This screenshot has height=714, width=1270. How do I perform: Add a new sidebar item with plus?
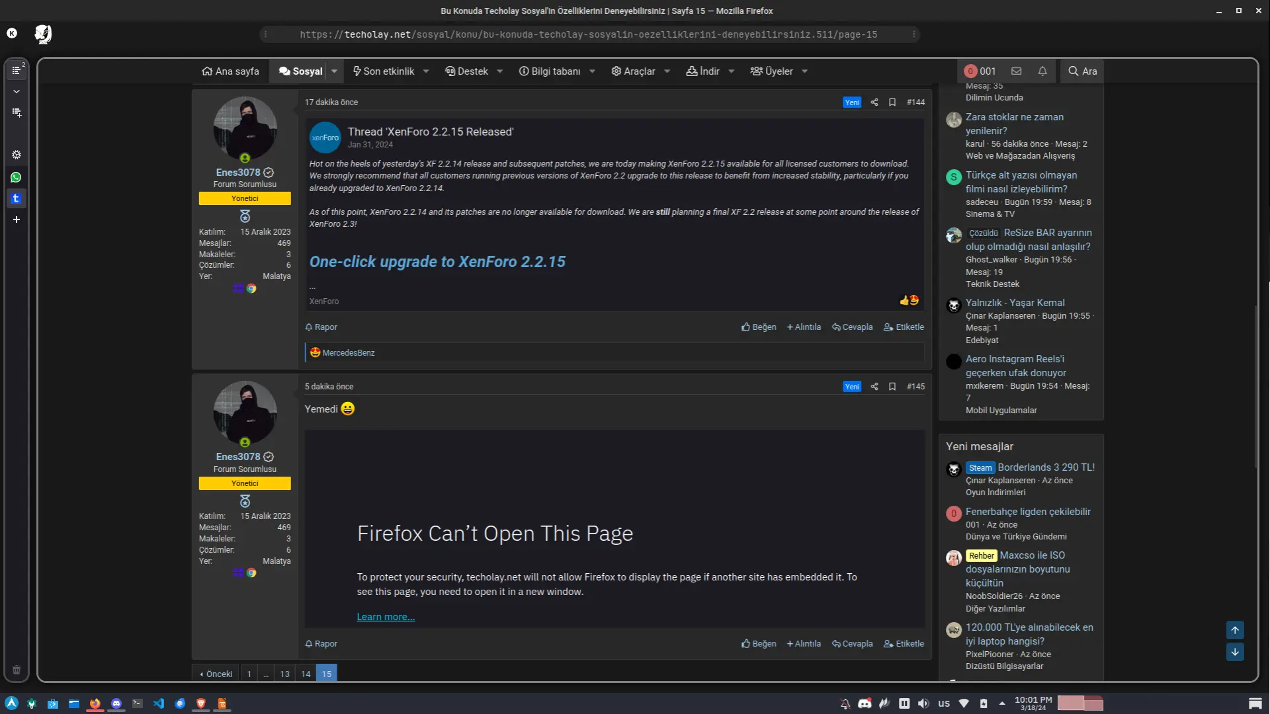coord(17,219)
